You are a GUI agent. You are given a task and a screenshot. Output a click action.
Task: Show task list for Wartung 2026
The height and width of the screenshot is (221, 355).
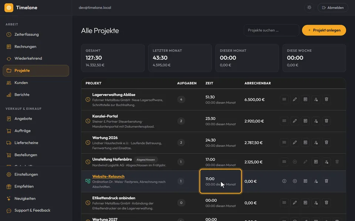point(284,142)
